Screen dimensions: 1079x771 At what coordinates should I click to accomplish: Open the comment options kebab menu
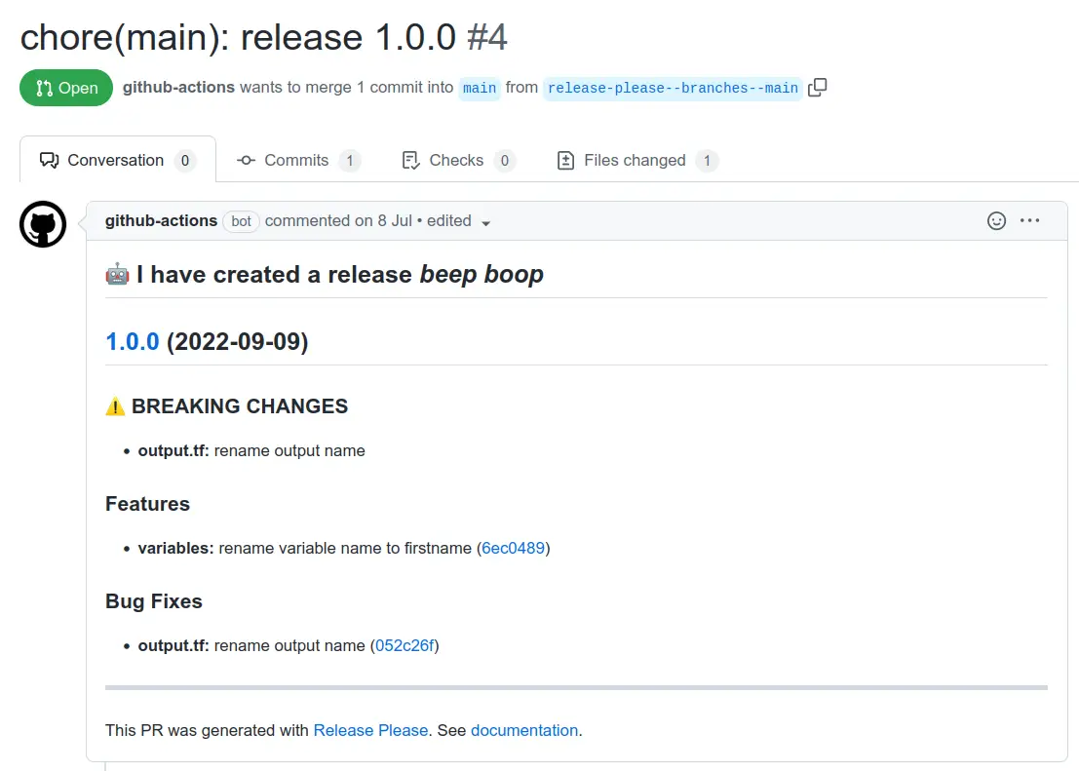pos(1030,220)
